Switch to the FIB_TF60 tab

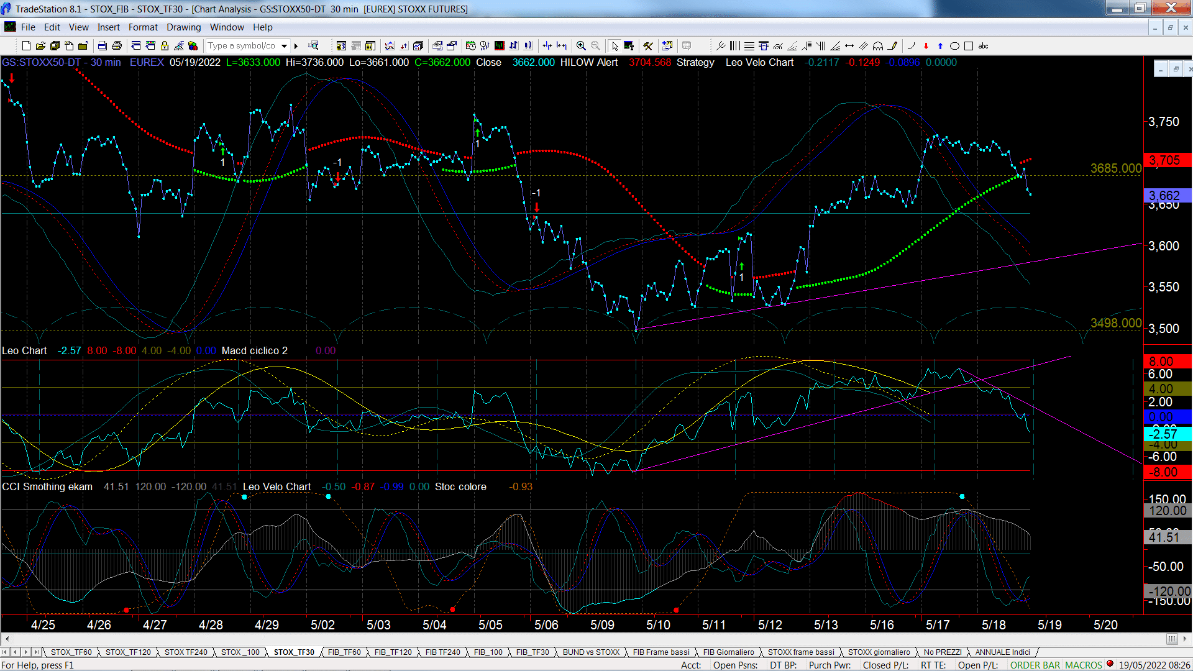click(x=344, y=652)
